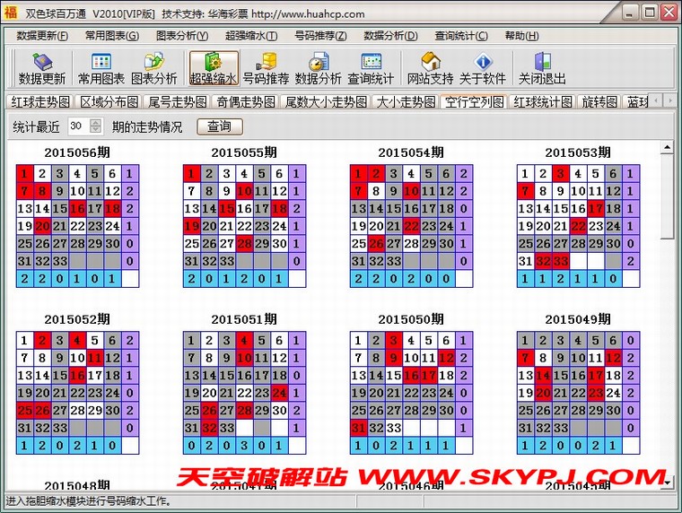Click the period count field showing 30
This screenshot has width=682, height=513.
[77, 126]
